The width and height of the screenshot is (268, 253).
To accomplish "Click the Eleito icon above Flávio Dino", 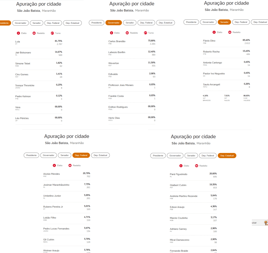I will pos(214,32).
